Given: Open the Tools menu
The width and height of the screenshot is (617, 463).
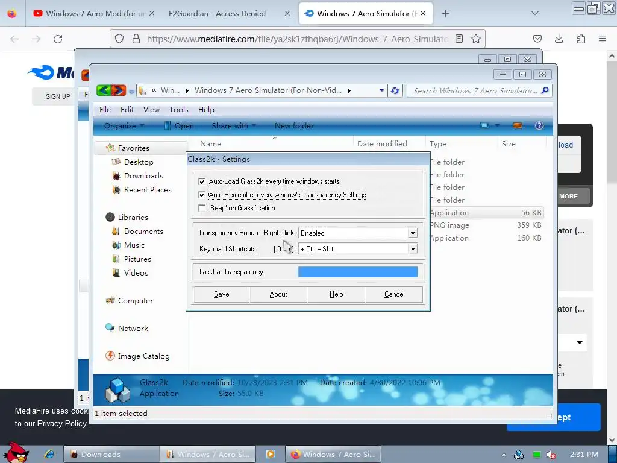Looking at the screenshot, I should (178, 110).
